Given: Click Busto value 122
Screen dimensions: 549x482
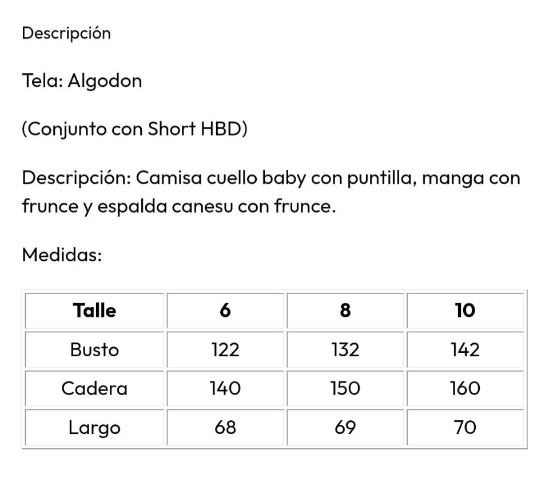Looking at the screenshot, I should click(x=225, y=350).
